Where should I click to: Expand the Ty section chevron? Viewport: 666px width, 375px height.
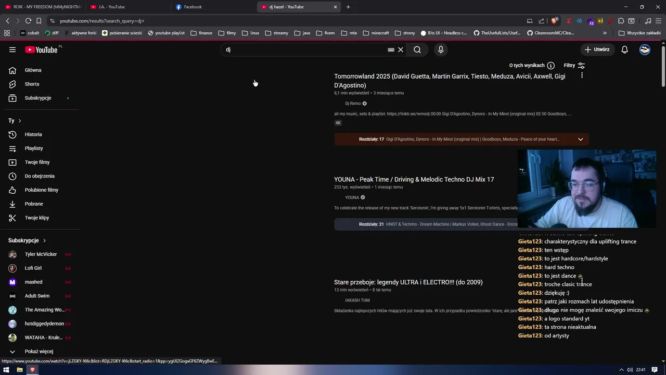click(20, 121)
